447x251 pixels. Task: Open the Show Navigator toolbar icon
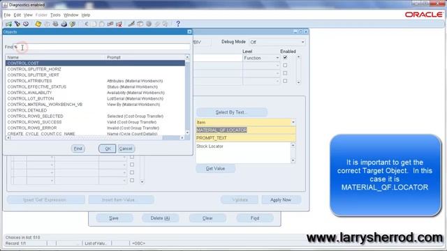(26, 24)
